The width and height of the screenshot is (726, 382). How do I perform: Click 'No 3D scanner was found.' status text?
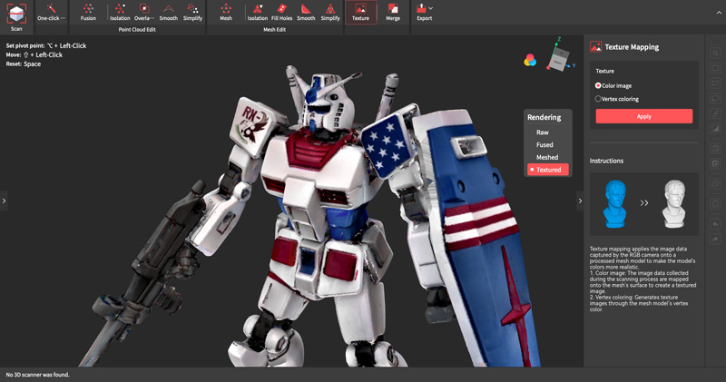click(x=37, y=375)
